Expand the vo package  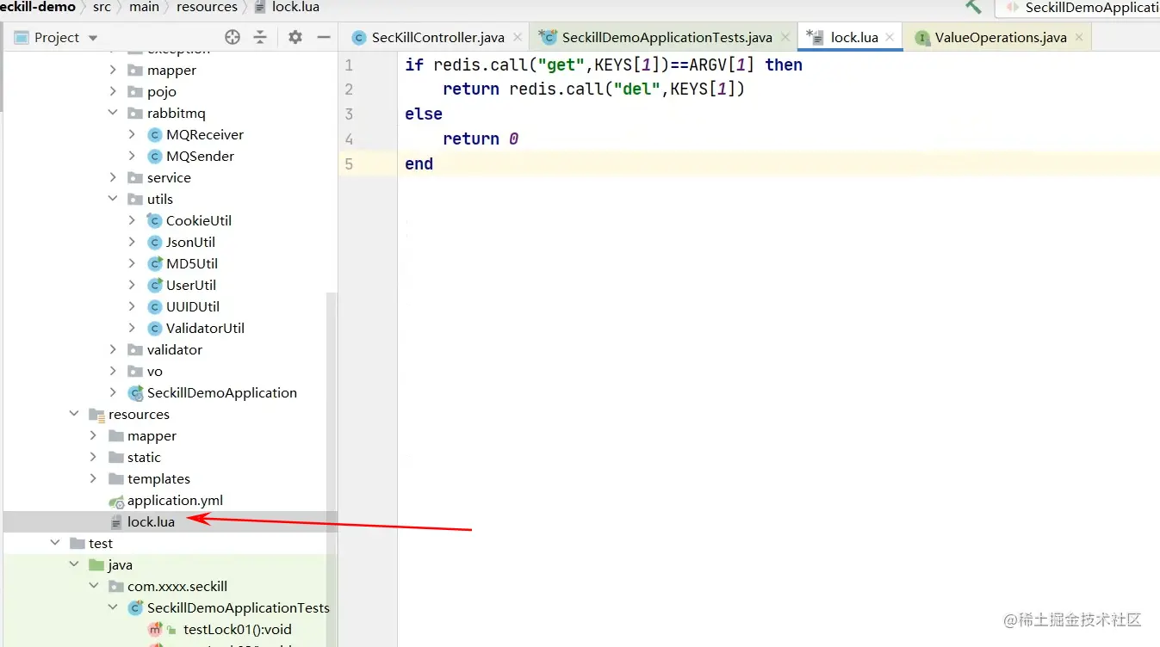113,371
